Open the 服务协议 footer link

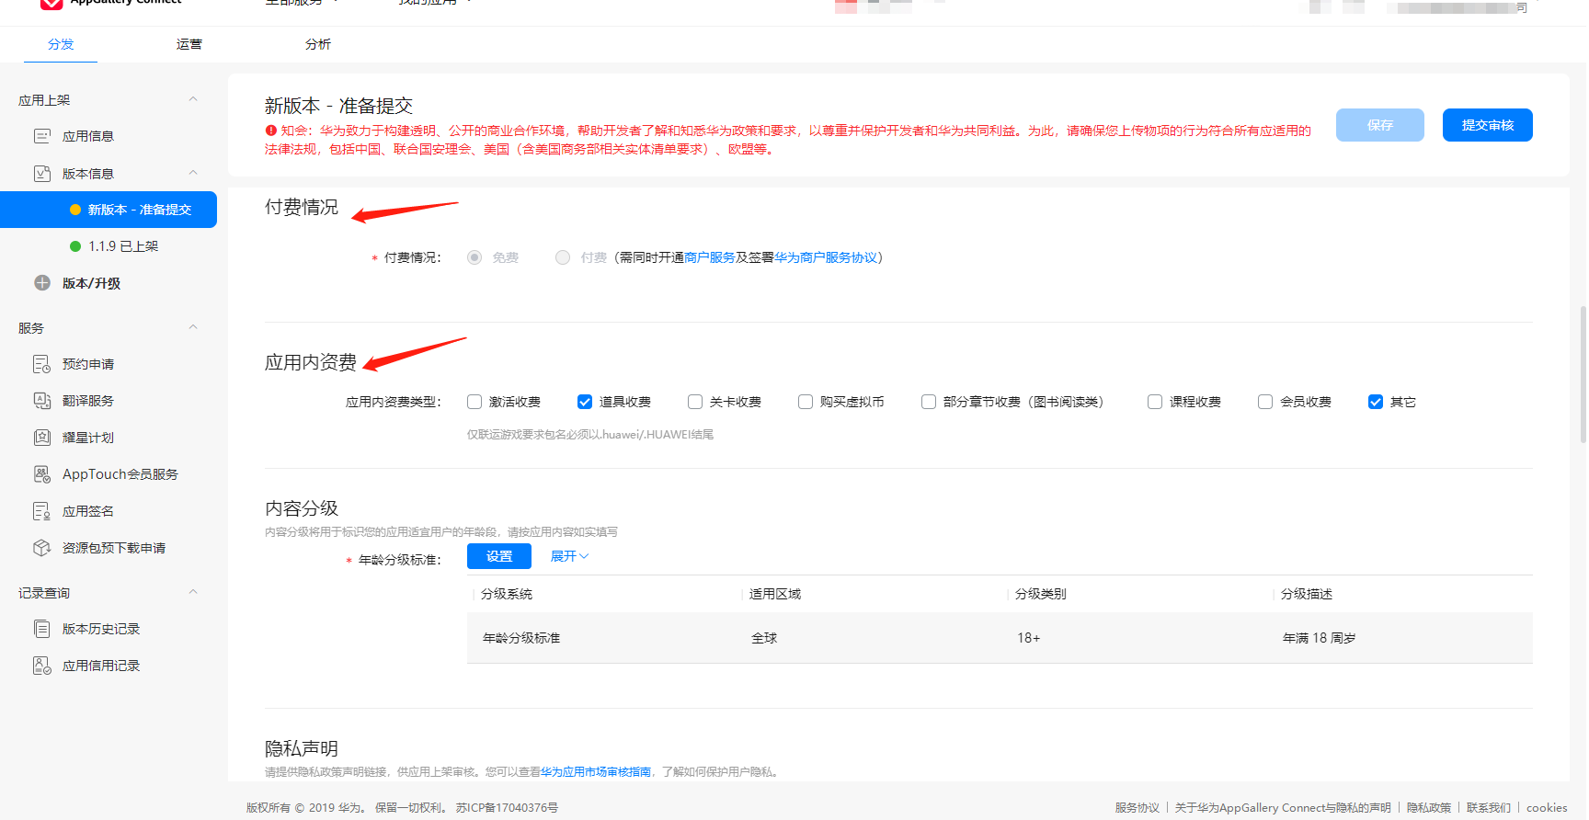click(x=1137, y=808)
